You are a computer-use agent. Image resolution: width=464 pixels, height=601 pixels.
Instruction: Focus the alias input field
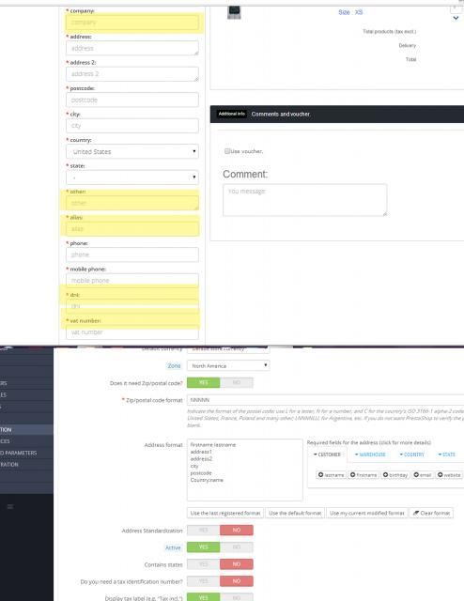(x=132, y=229)
